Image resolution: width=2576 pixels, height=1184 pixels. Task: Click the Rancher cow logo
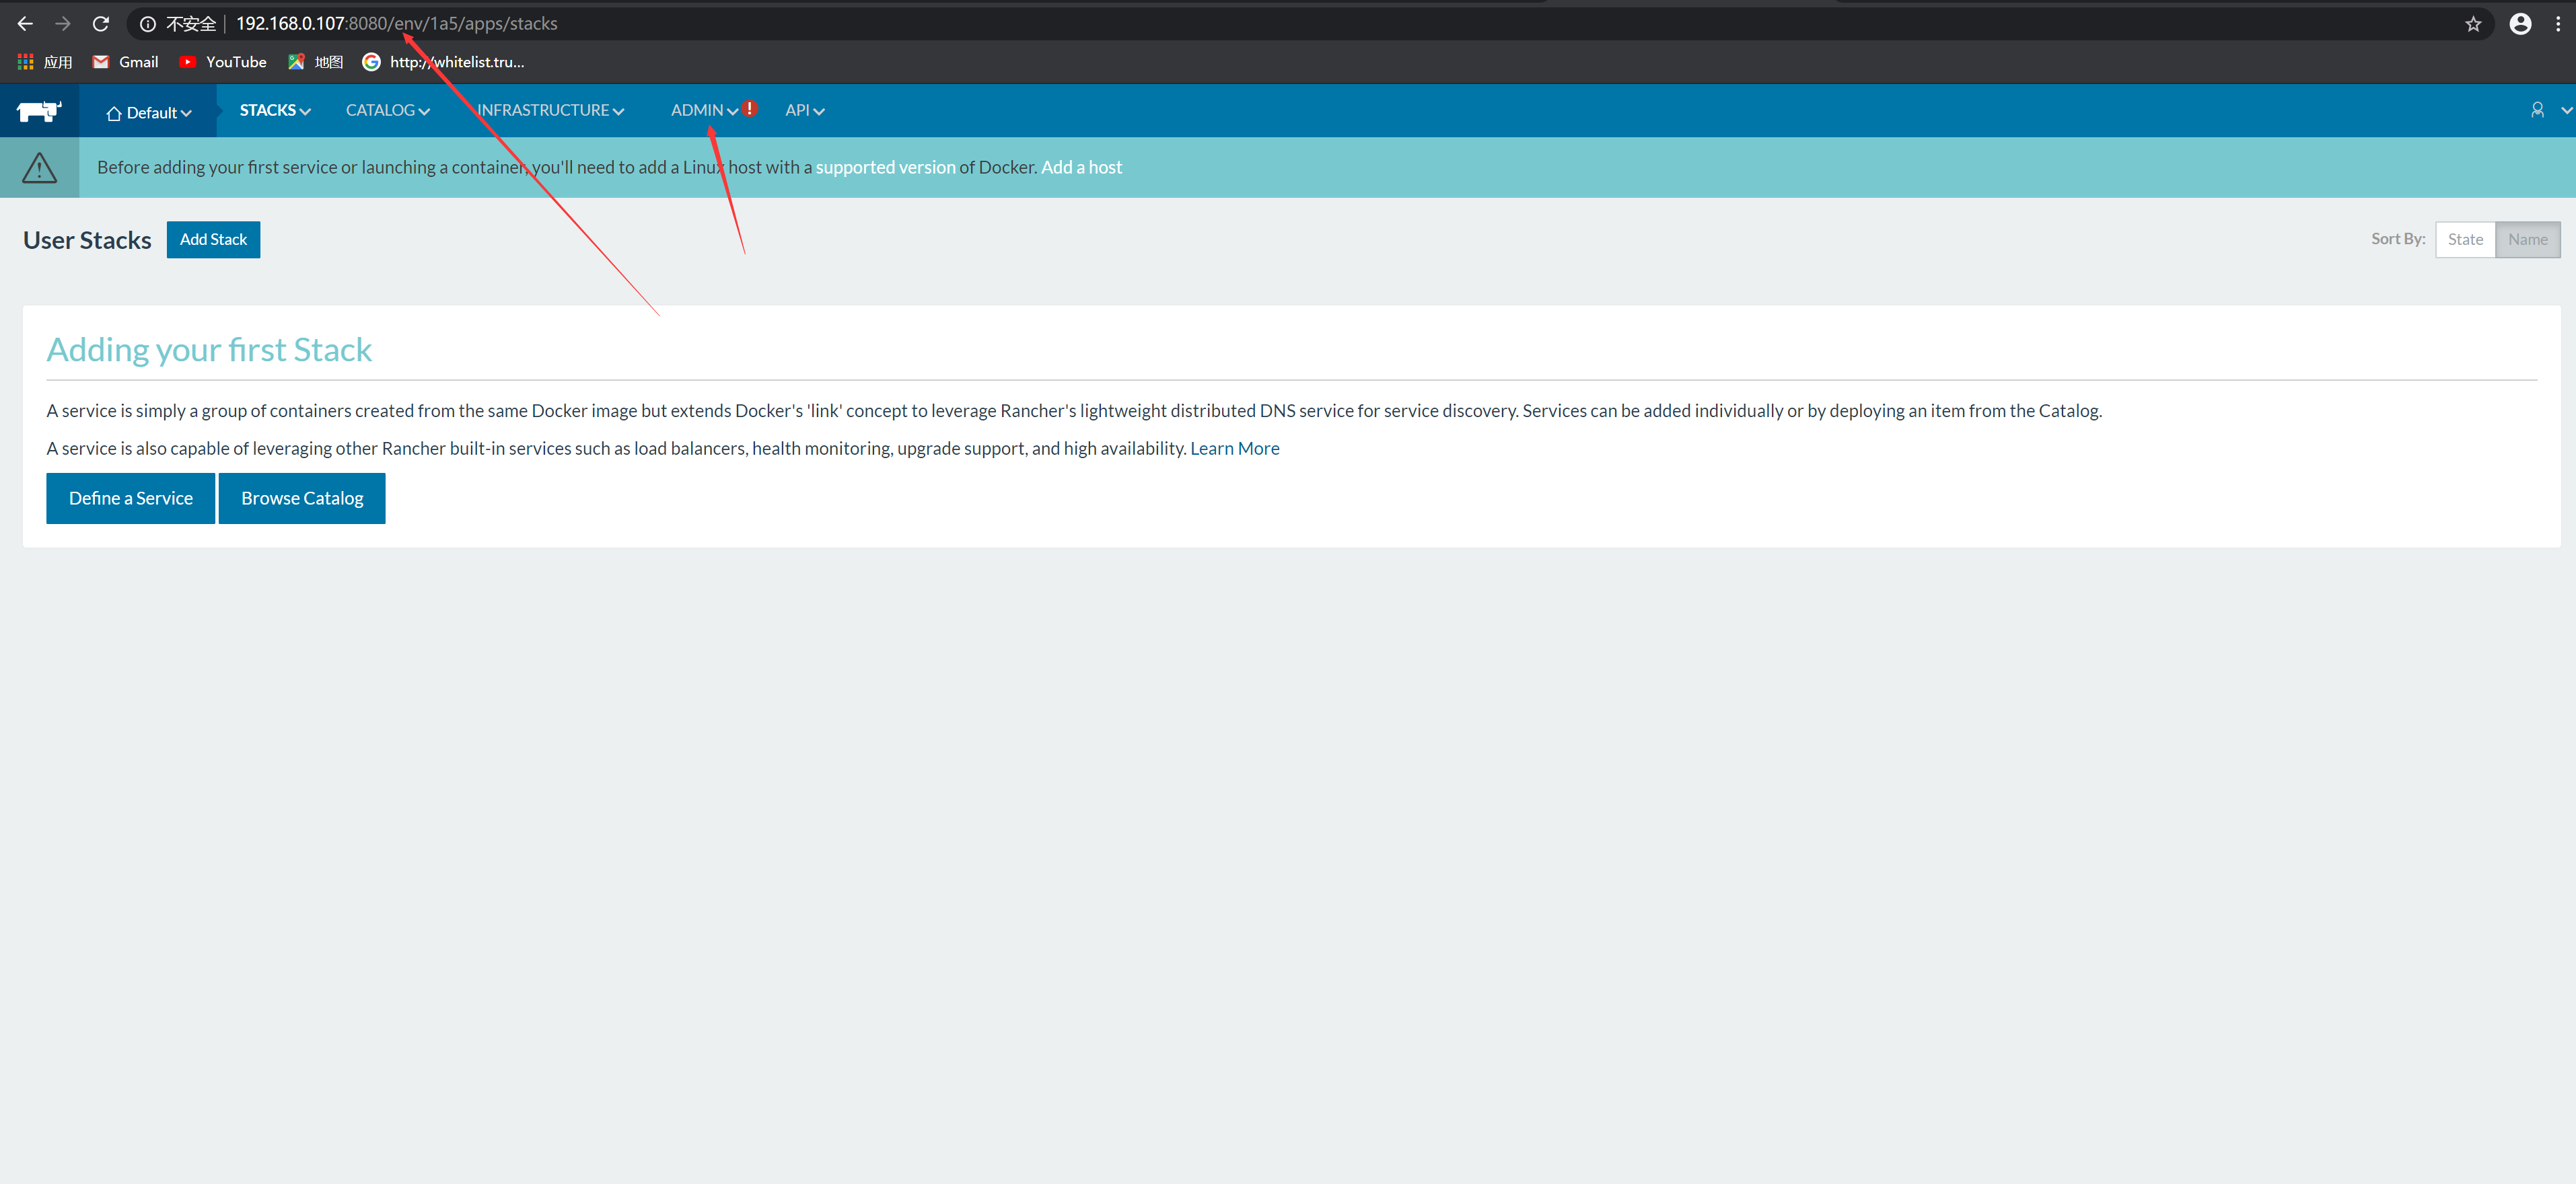pyautogui.click(x=40, y=111)
